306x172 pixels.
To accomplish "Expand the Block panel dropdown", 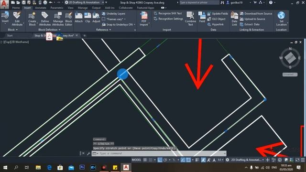I will (x=13, y=30).
